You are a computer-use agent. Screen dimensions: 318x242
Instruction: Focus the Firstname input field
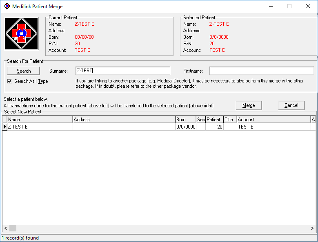point(262,71)
